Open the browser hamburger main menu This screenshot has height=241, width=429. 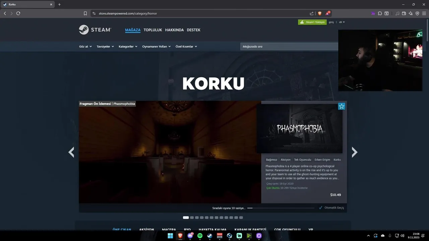424,13
